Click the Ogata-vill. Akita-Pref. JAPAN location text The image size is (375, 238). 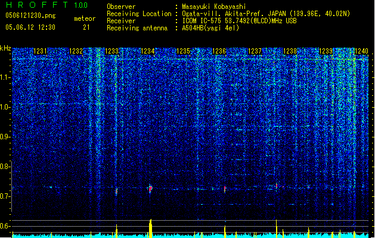coord(266,14)
